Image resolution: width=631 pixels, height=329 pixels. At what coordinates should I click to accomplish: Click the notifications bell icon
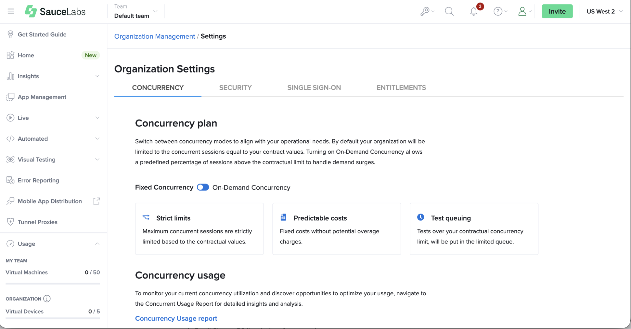tap(473, 12)
